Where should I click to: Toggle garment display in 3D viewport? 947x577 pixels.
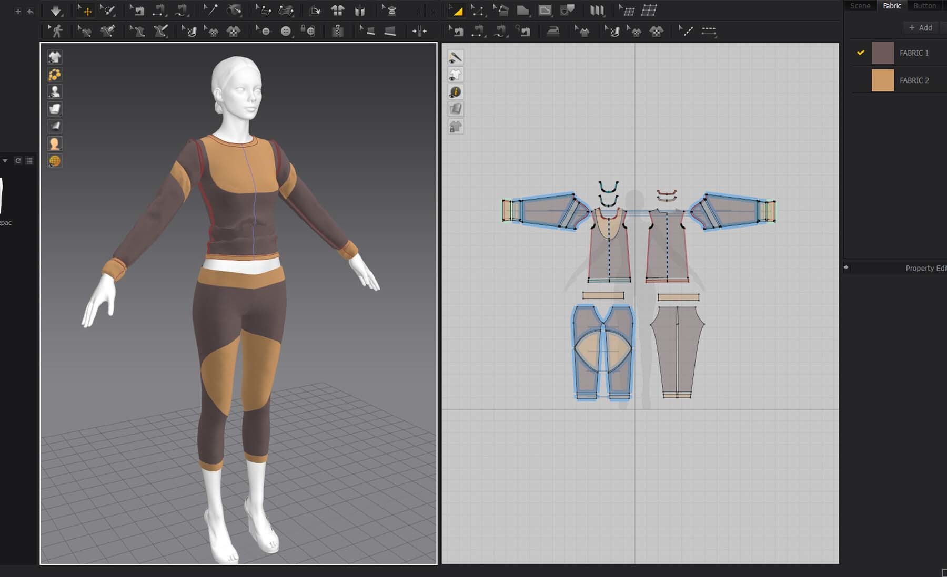(55, 57)
